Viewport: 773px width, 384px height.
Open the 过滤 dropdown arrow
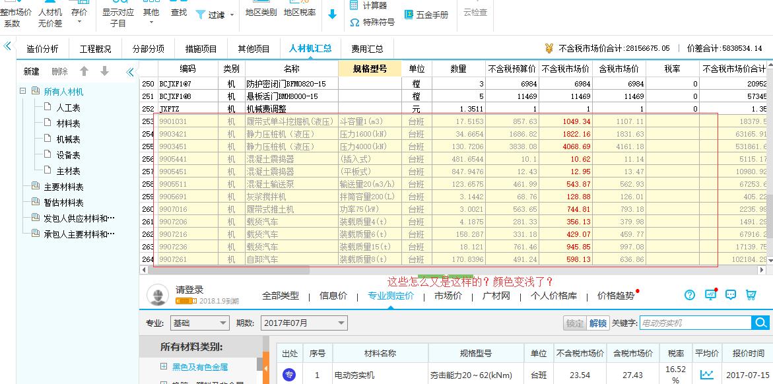(232, 15)
